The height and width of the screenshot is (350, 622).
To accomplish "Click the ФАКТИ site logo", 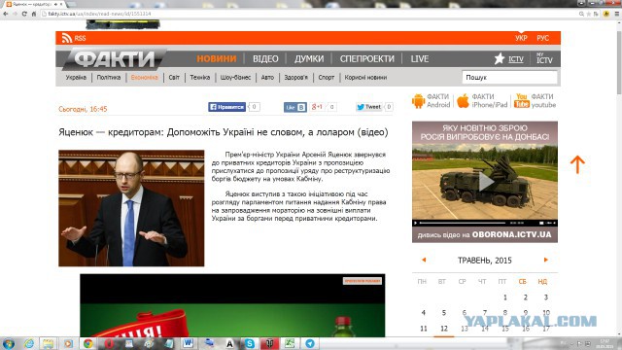I will click(x=115, y=59).
